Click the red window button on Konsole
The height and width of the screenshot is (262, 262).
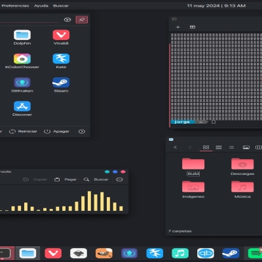(123, 172)
